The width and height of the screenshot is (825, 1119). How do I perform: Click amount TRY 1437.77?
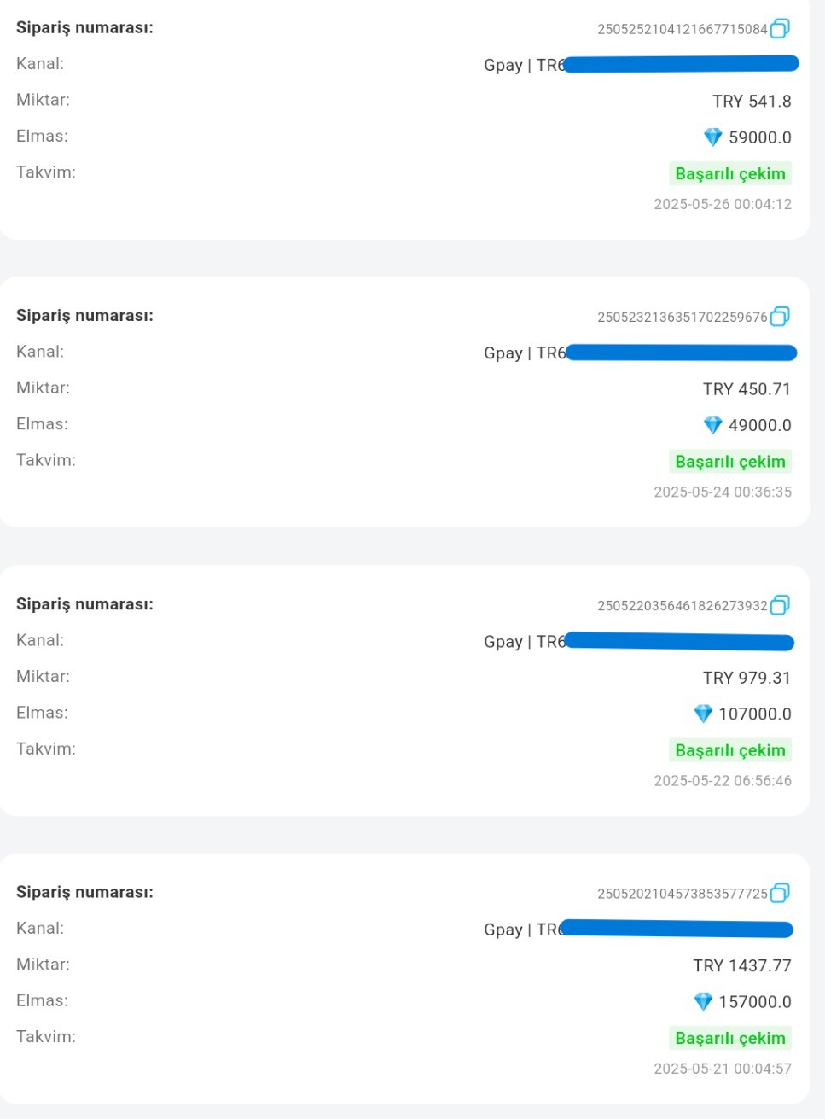(742, 965)
